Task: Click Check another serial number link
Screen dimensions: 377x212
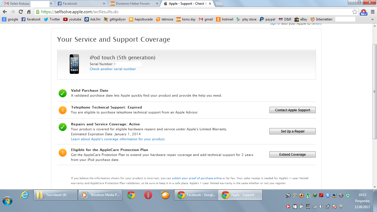Action: coord(113,69)
